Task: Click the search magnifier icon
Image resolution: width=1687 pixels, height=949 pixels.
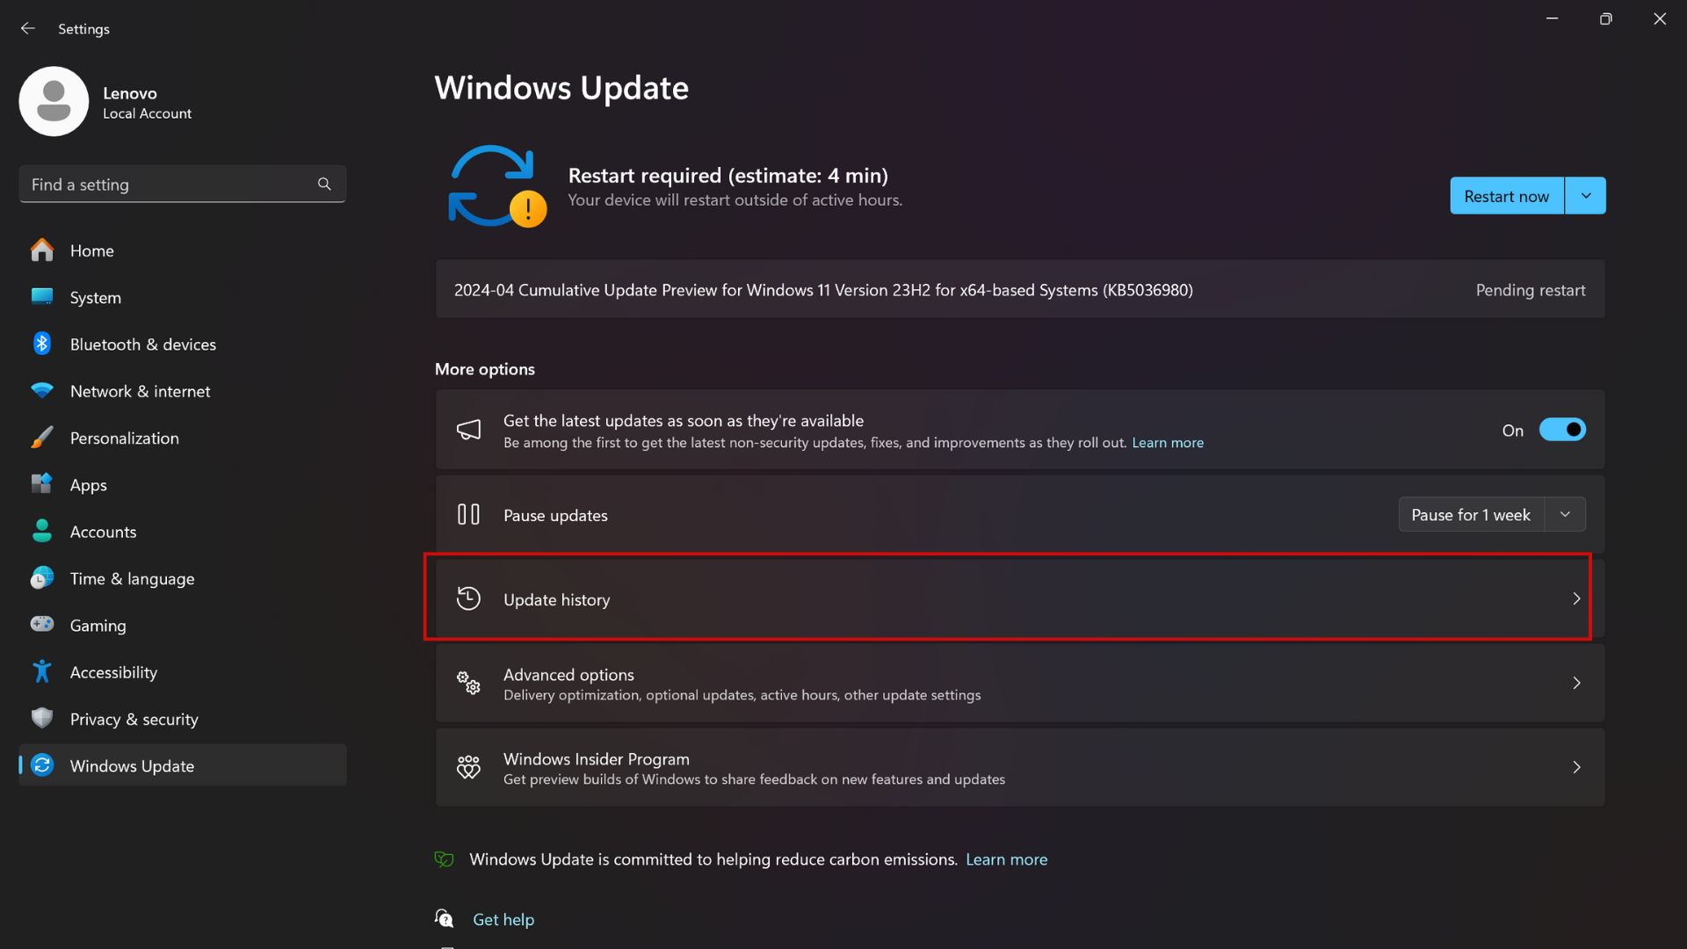Action: click(324, 185)
